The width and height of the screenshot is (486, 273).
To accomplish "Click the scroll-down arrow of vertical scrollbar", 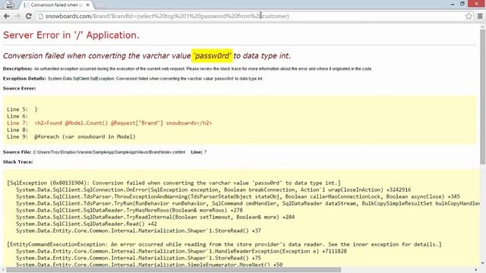I will pos(483,263).
